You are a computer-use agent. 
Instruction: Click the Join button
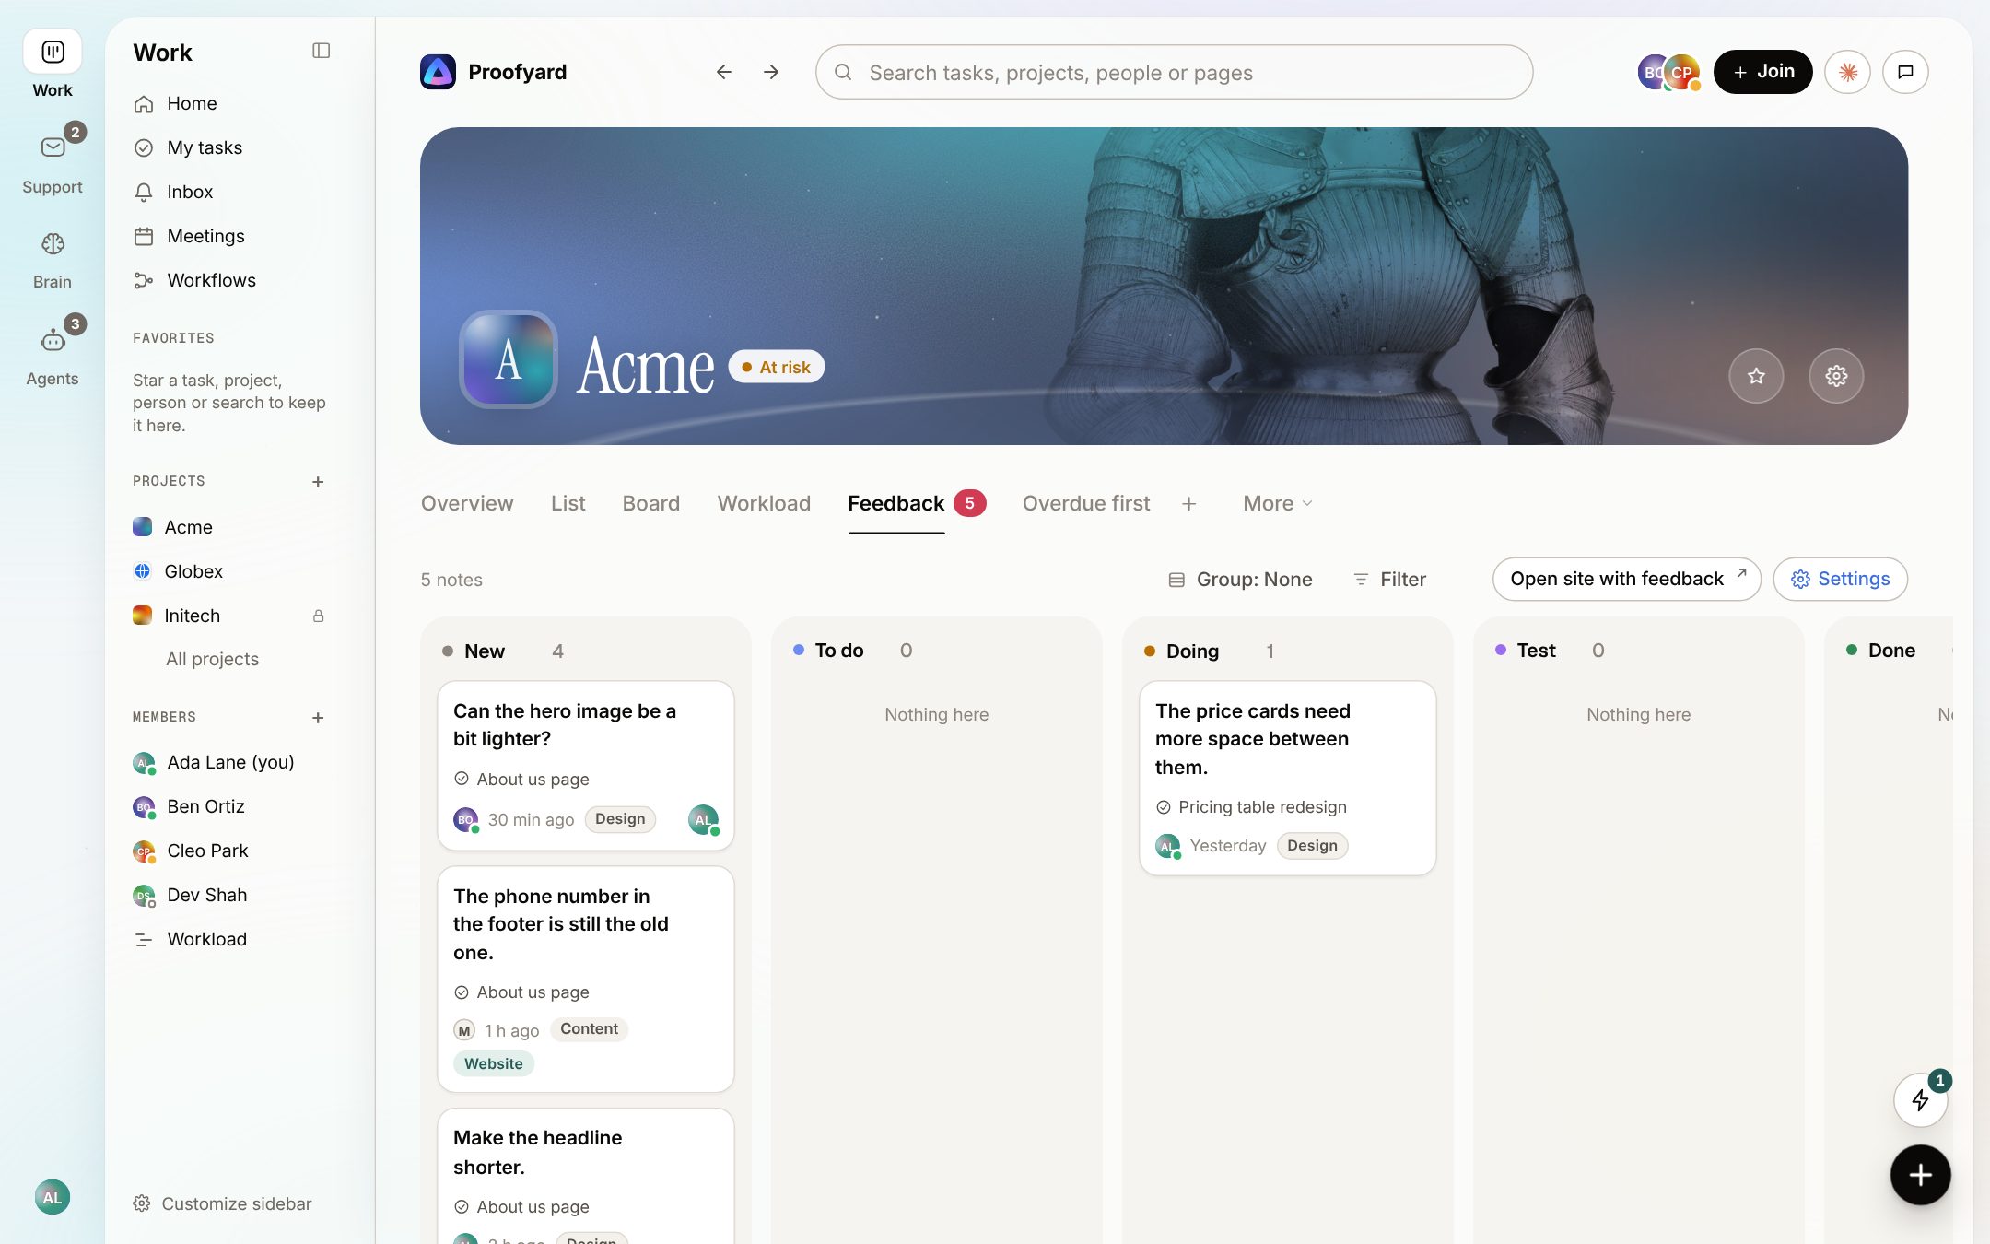click(x=1762, y=72)
